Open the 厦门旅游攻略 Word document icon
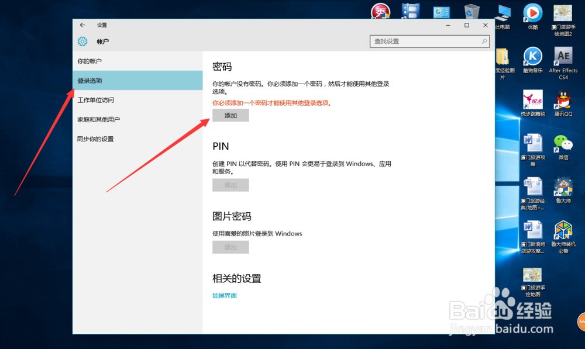Image resolution: width=585 pixels, height=349 pixels. (x=533, y=150)
